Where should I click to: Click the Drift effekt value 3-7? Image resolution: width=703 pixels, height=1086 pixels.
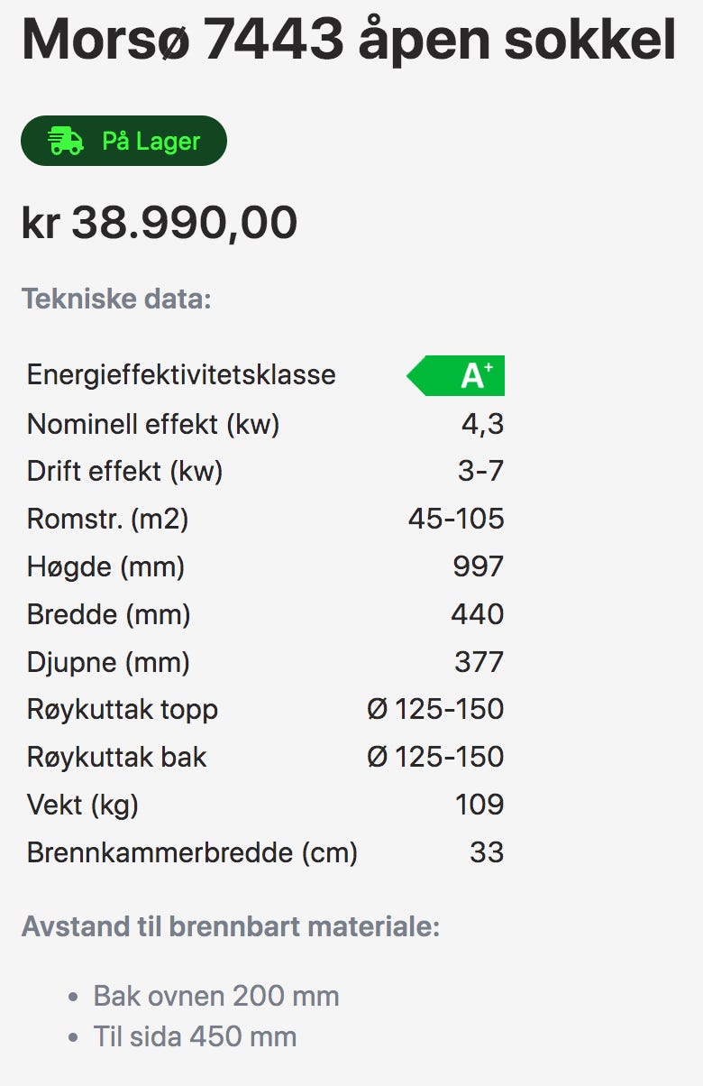click(481, 472)
